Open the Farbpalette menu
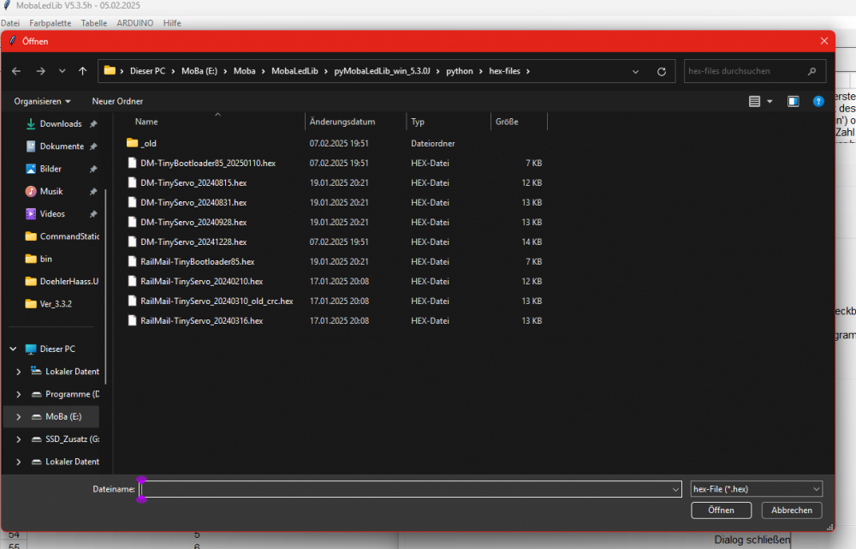Image resolution: width=856 pixels, height=549 pixels. click(x=51, y=23)
